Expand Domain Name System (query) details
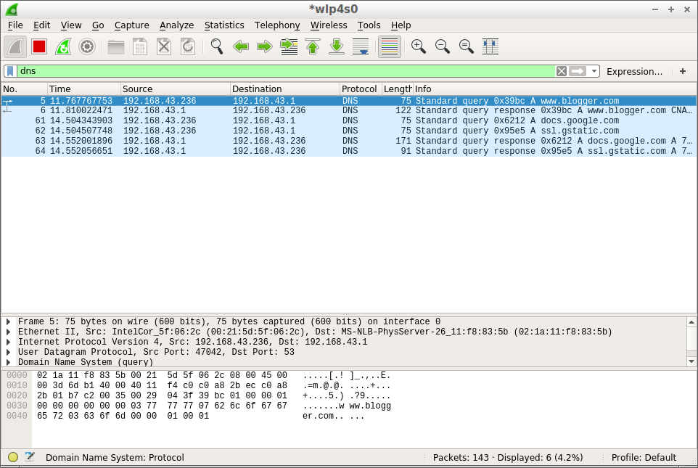The height and width of the screenshot is (468, 698). [x=8, y=362]
